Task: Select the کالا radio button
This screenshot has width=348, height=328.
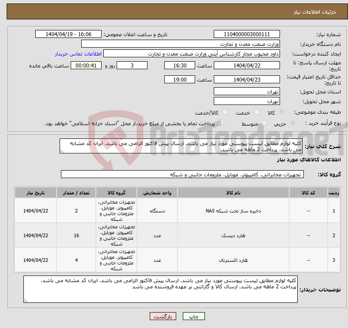Action: (x=281, y=112)
